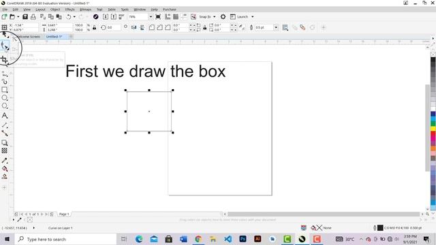Open the outline width dropdown
436x245 pixels.
(276, 27)
